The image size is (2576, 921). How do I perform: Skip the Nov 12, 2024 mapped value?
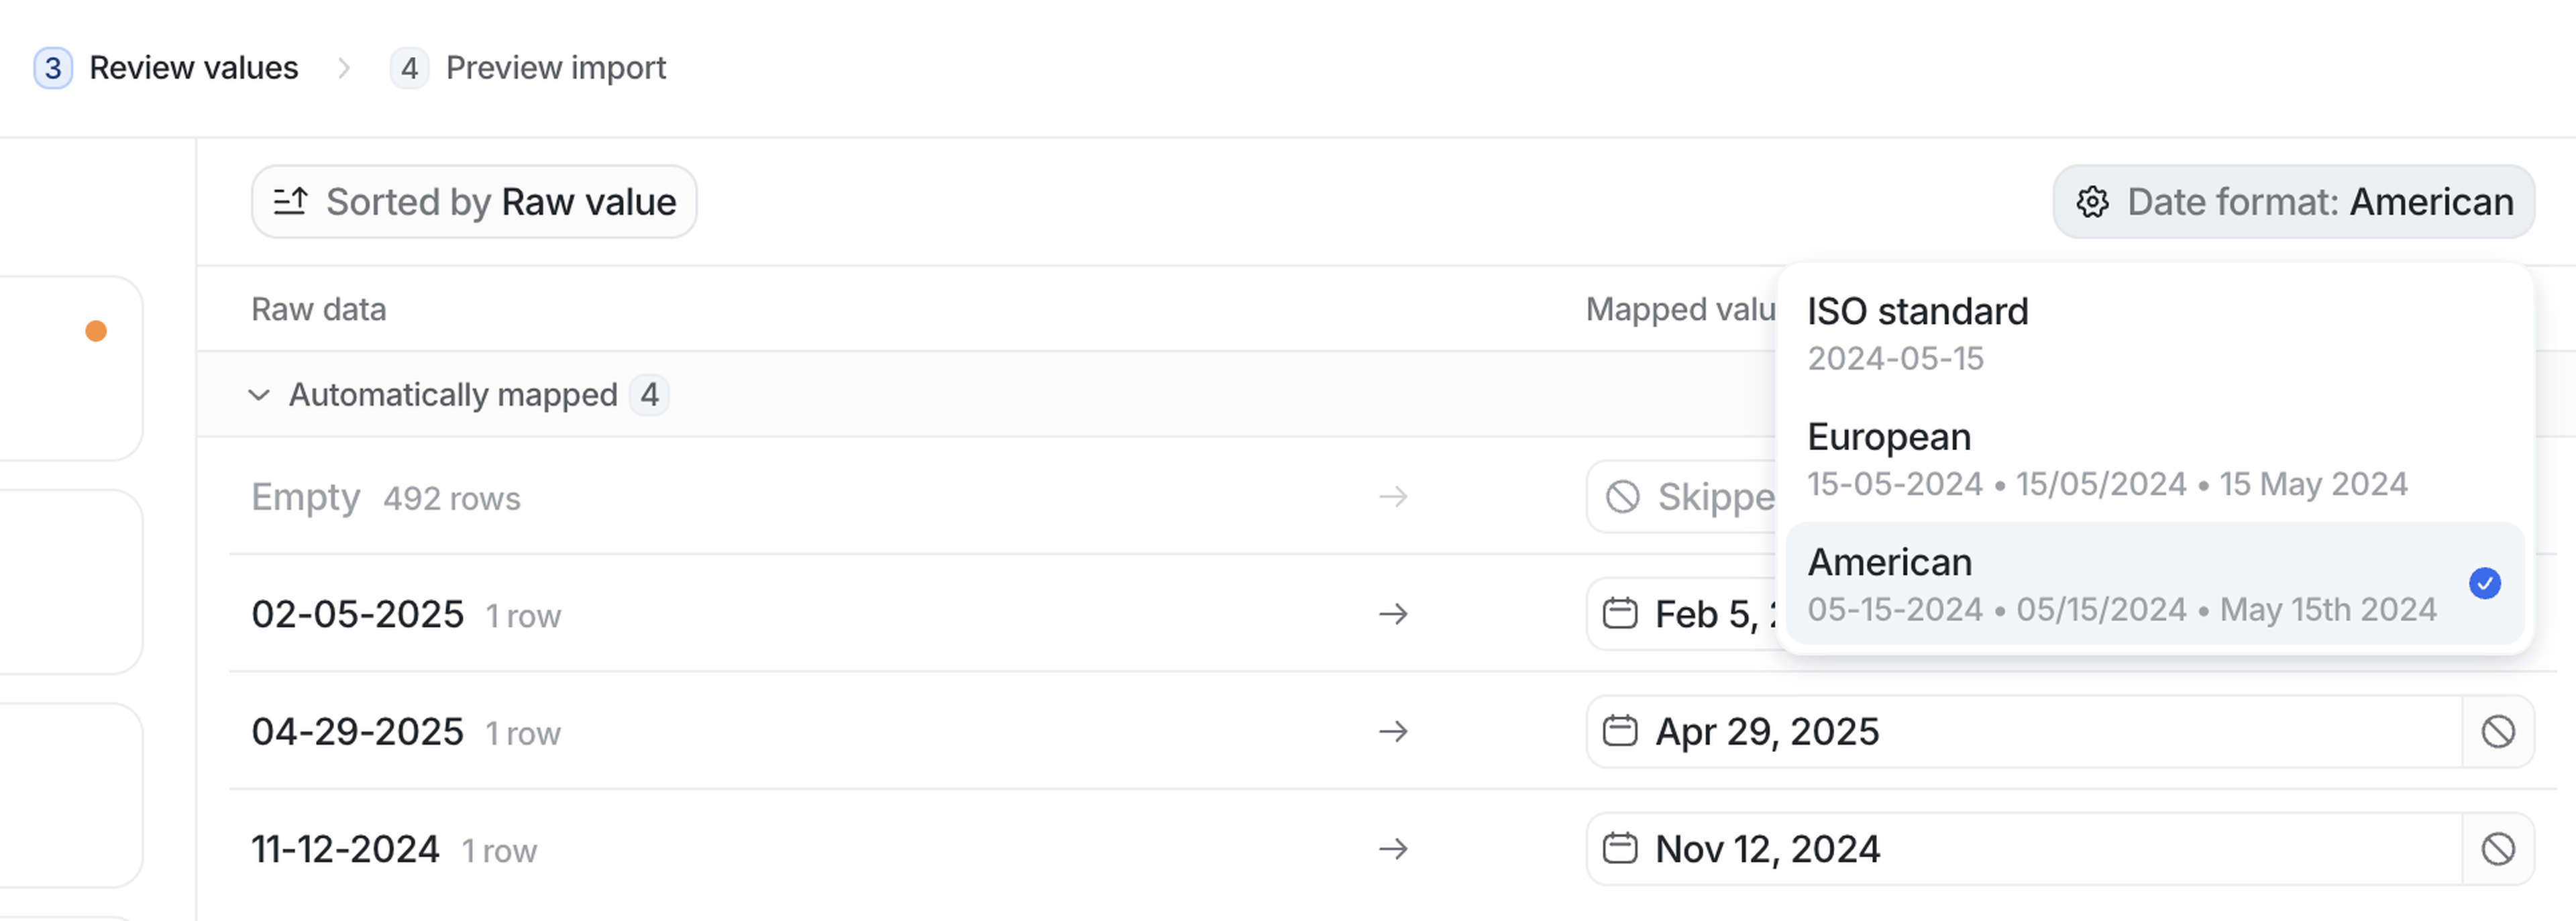coord(2497,849)
